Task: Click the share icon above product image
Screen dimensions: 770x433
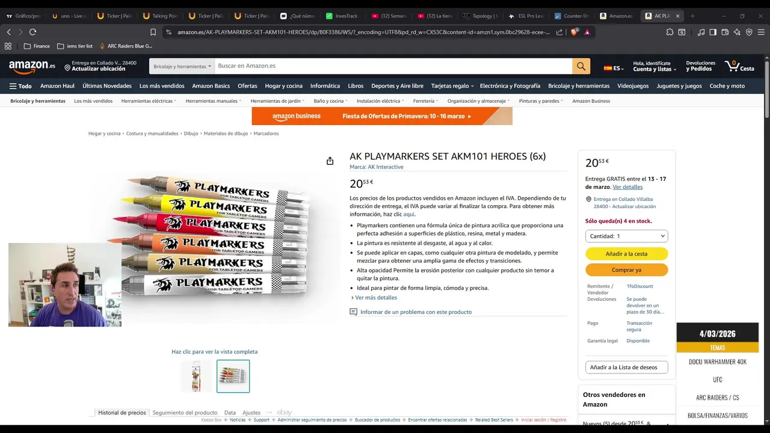Action: 330,161
